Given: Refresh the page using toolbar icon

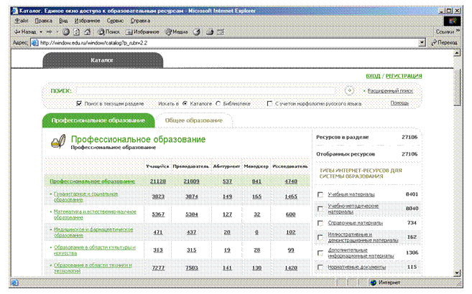Looking at the screenshot, I should (x=77, y=32).
